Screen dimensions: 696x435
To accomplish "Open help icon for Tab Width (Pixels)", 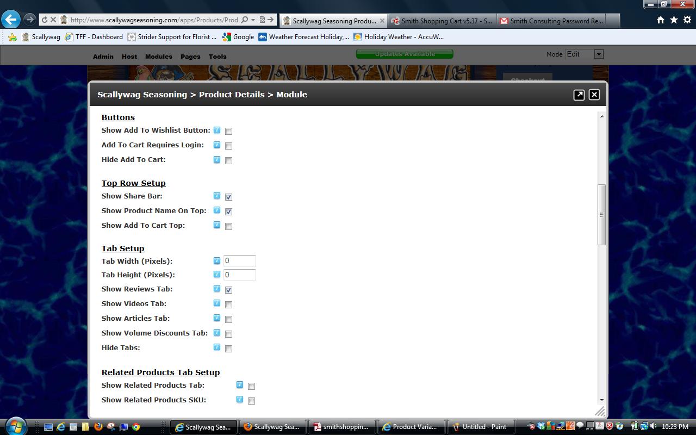I will (x=217, y=260).
